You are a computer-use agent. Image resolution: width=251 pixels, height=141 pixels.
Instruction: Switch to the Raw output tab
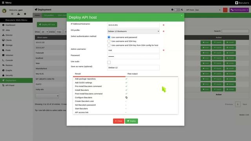pyautogui.click(x=152, y=74)
